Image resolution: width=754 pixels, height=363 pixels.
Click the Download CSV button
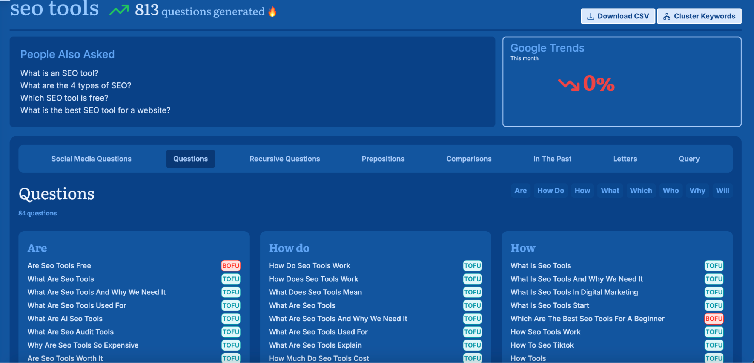pos(617,16)
